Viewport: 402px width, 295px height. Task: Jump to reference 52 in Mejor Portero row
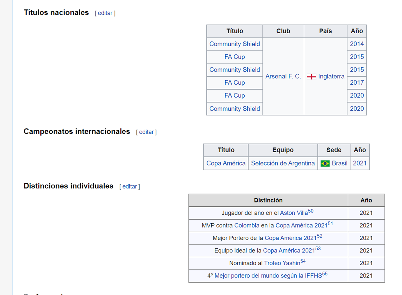(320, 236)
